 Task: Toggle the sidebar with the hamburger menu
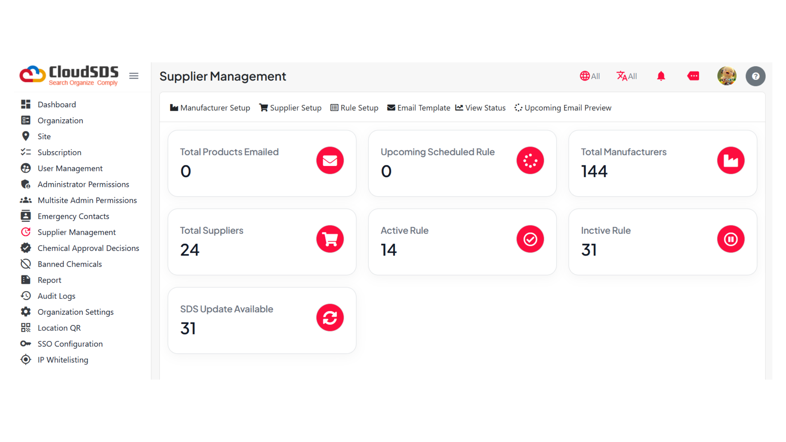[134, 76]
